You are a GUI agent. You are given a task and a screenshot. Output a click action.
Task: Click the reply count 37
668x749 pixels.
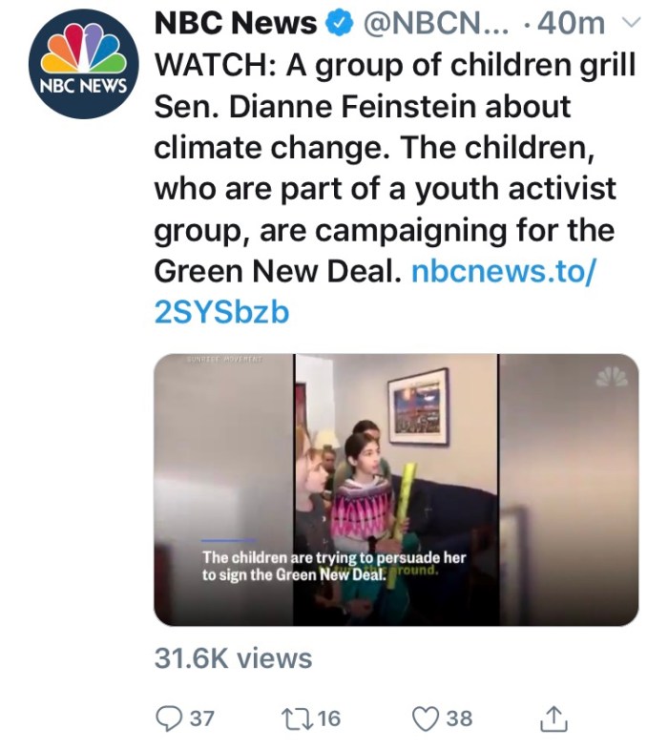[x=201, y=718]
